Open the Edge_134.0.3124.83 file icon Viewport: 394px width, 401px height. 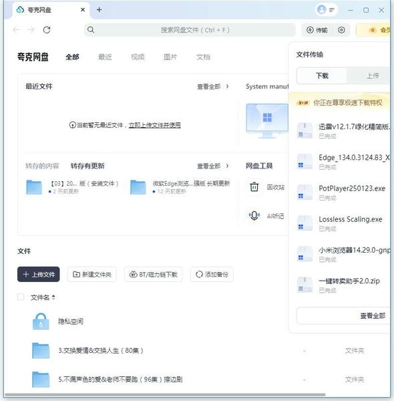click(305, 161)
